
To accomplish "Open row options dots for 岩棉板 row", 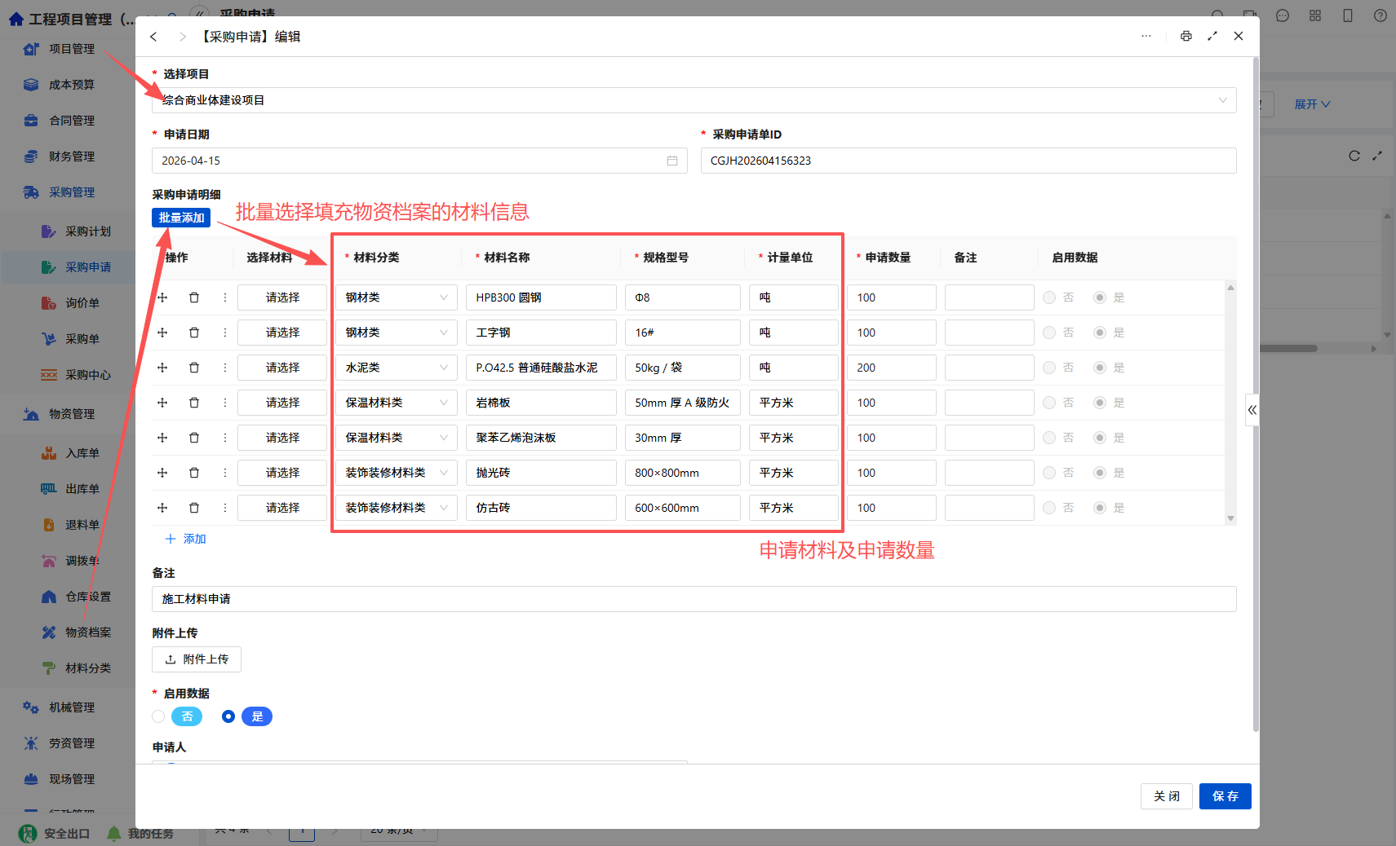I will (225, 403).
